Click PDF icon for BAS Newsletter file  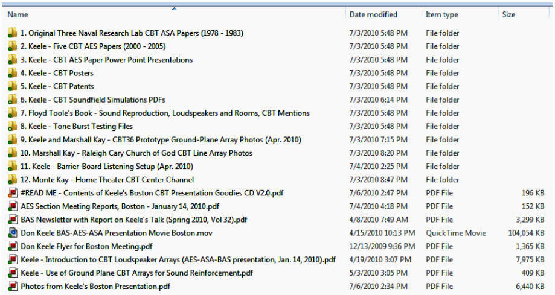click(x=13, y=220)
